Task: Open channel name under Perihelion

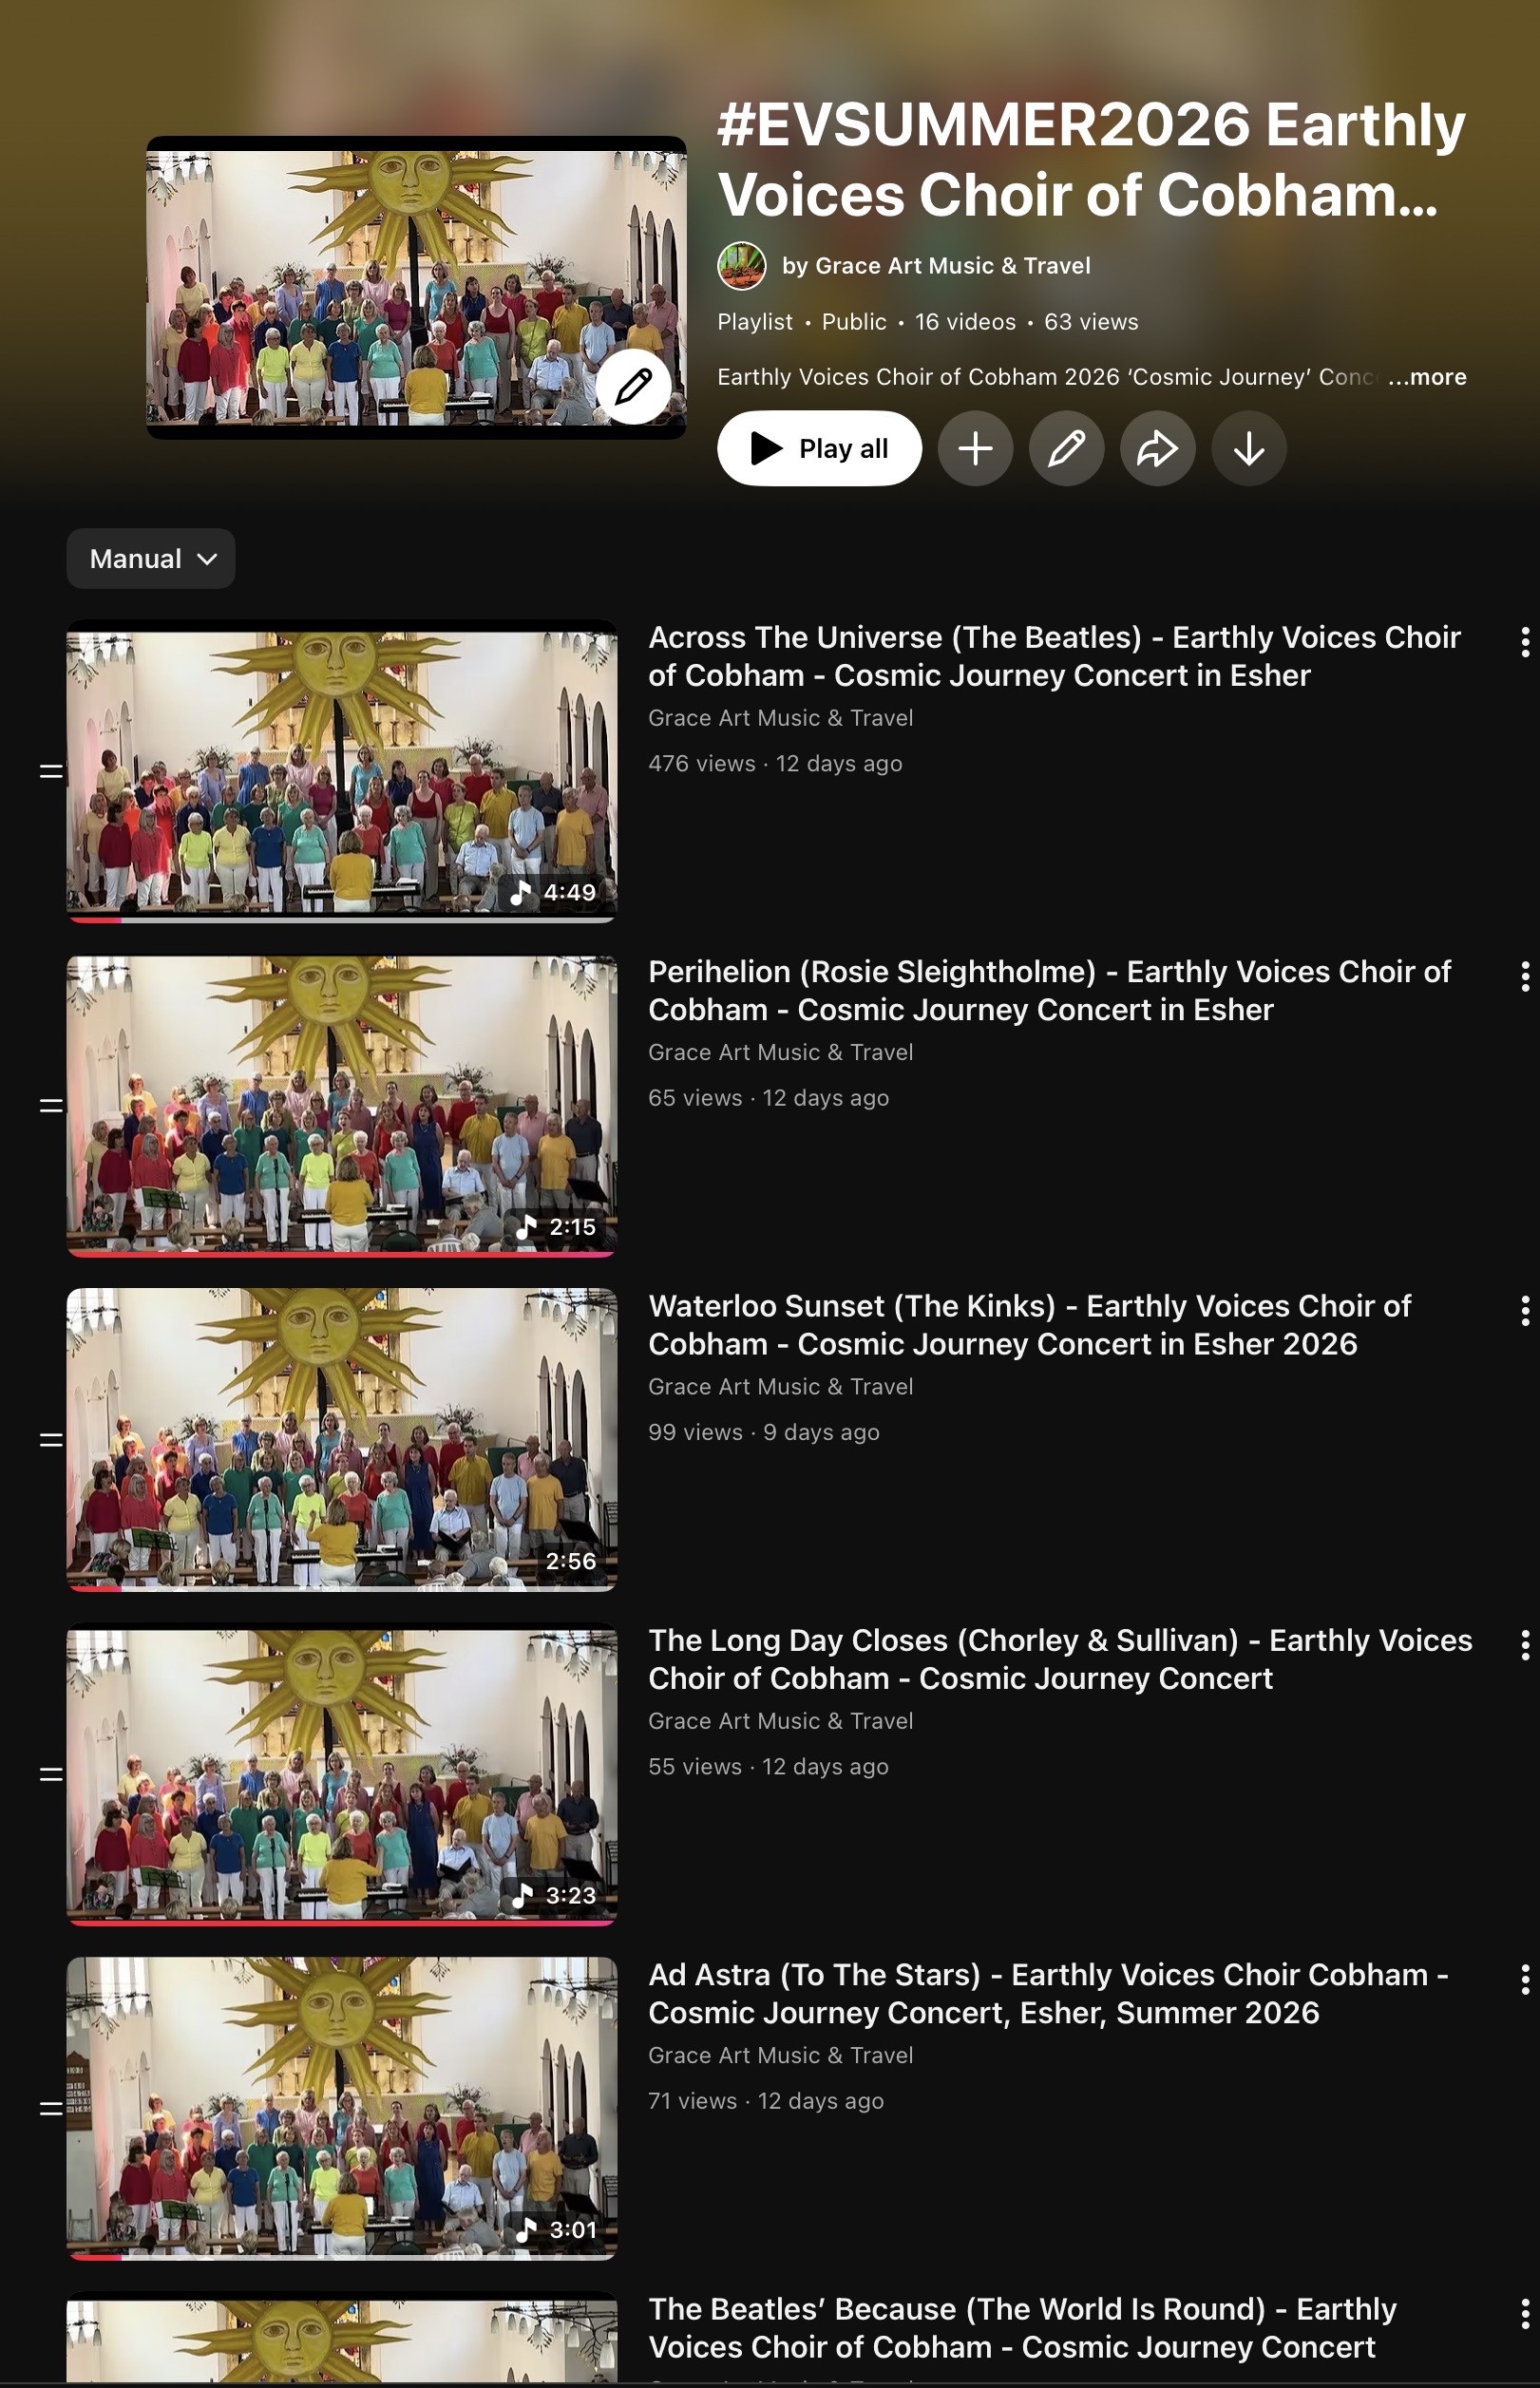Action: pyautogui.click(x=780, y=1052)
